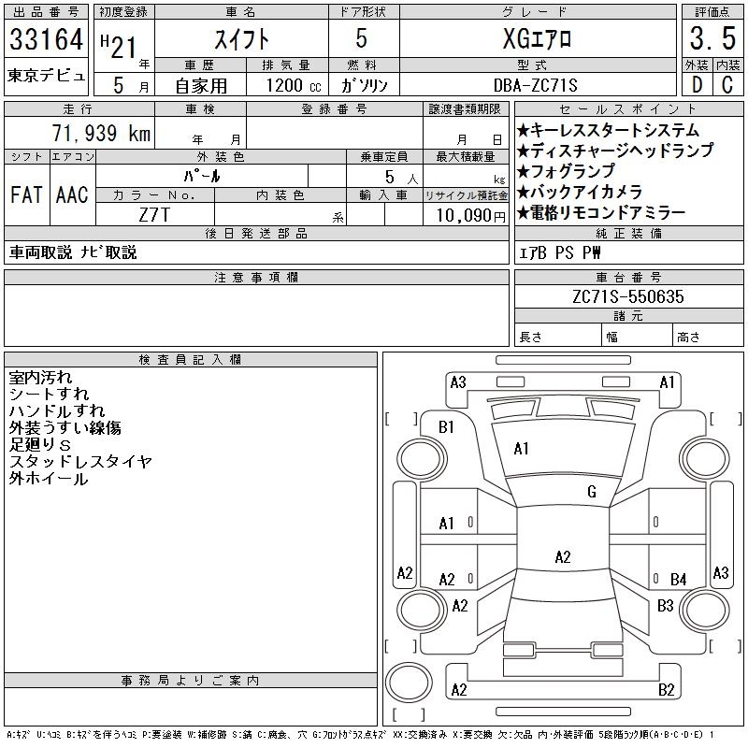This screenshot has width=748, height=748.
Task: Click the grade field XGエアロ
Action: point(537,40)
